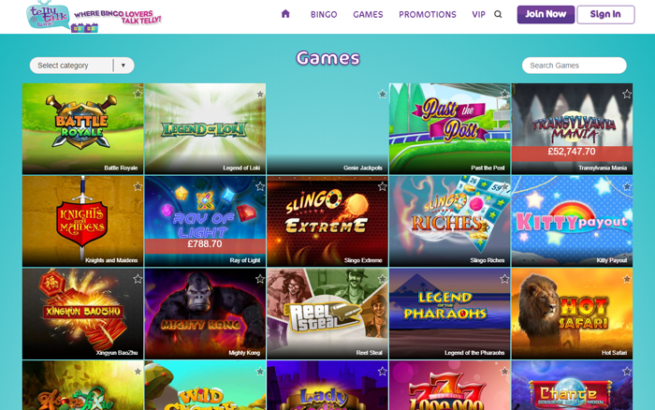Screen dimensions: 655x410
Task: Click the star on Hot Safari
Action: pyautogui.click(x=627, y=279)
